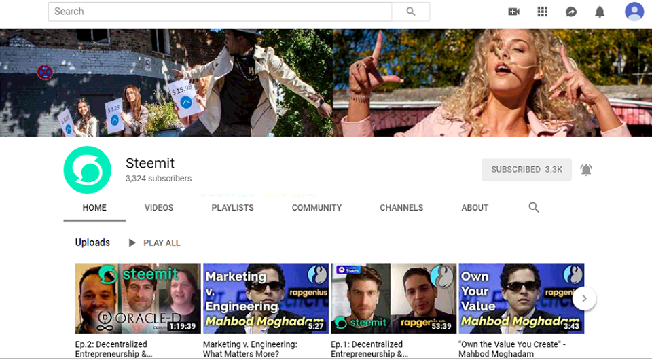The image size is (652, 360).
Task: Open the create video camera icon
Action: coord(514,12)
